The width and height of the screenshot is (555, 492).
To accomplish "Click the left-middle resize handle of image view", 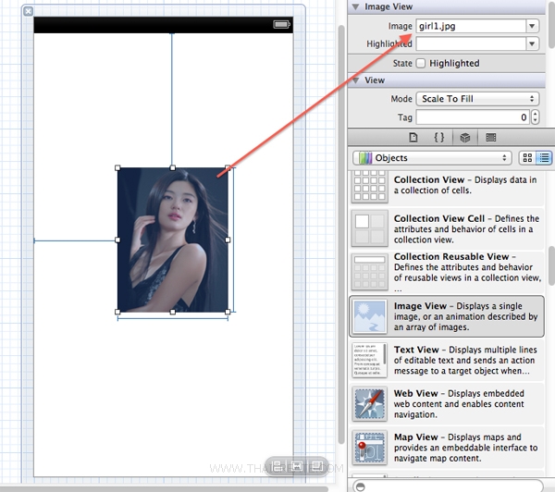I will [117, 240].
